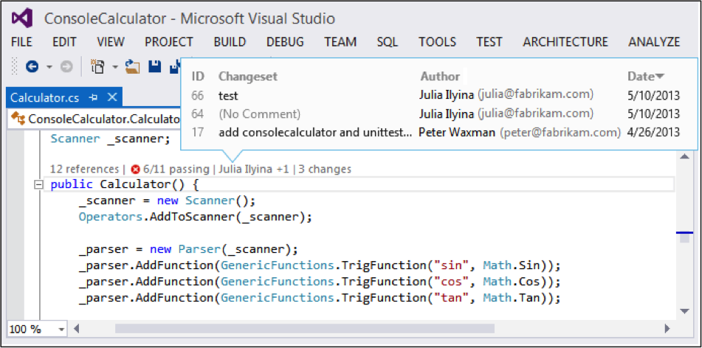Screen dimensions: 702x348
Task: Open the Navigate Backward history dropdown arrow
Action: pyautogui.click(x=49, y=67)
